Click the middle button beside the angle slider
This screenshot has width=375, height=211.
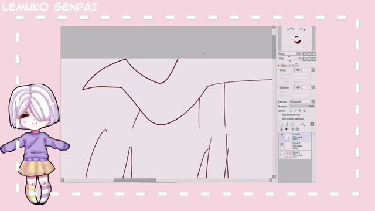(309, 59)
